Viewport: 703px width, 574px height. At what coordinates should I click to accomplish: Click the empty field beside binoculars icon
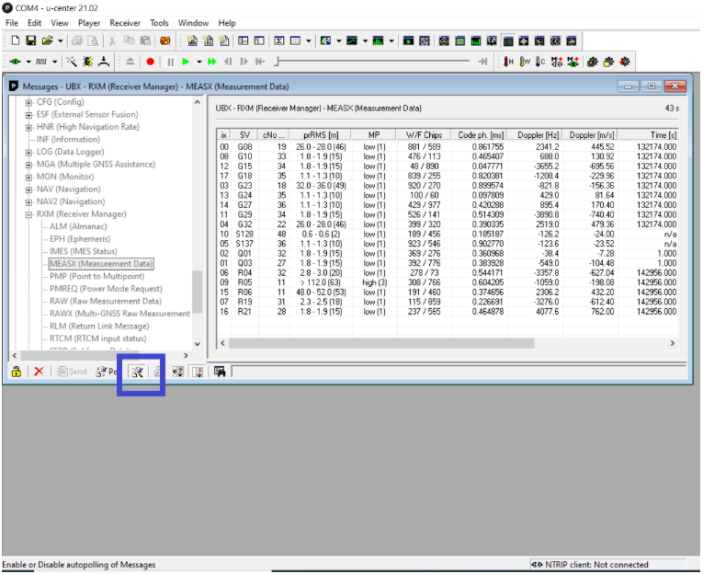tap(459, 371)
